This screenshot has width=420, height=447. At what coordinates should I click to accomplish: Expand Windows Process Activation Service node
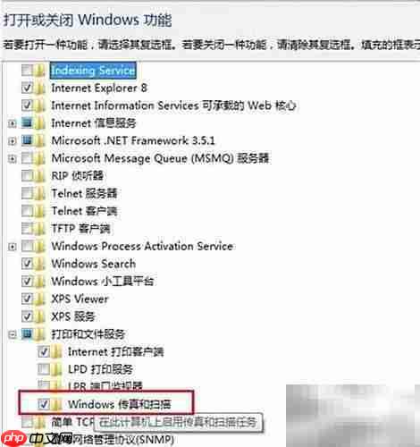pyautogui.click(x=13, y=247)
